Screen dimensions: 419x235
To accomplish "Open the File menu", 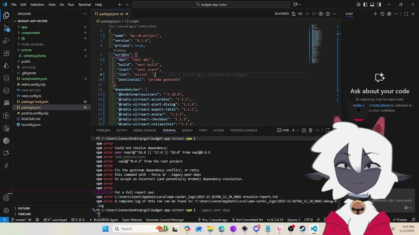I will [14, 5].
